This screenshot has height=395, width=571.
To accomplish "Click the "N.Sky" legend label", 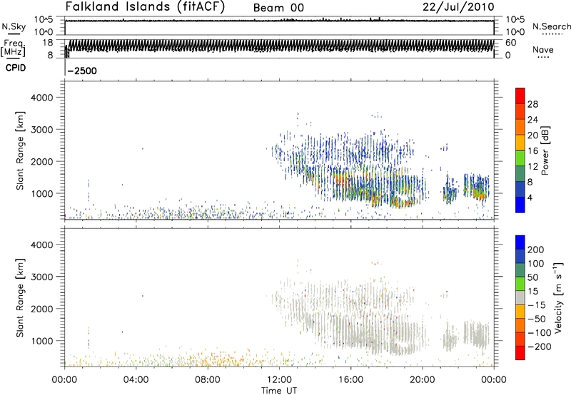I will (14, 26).
